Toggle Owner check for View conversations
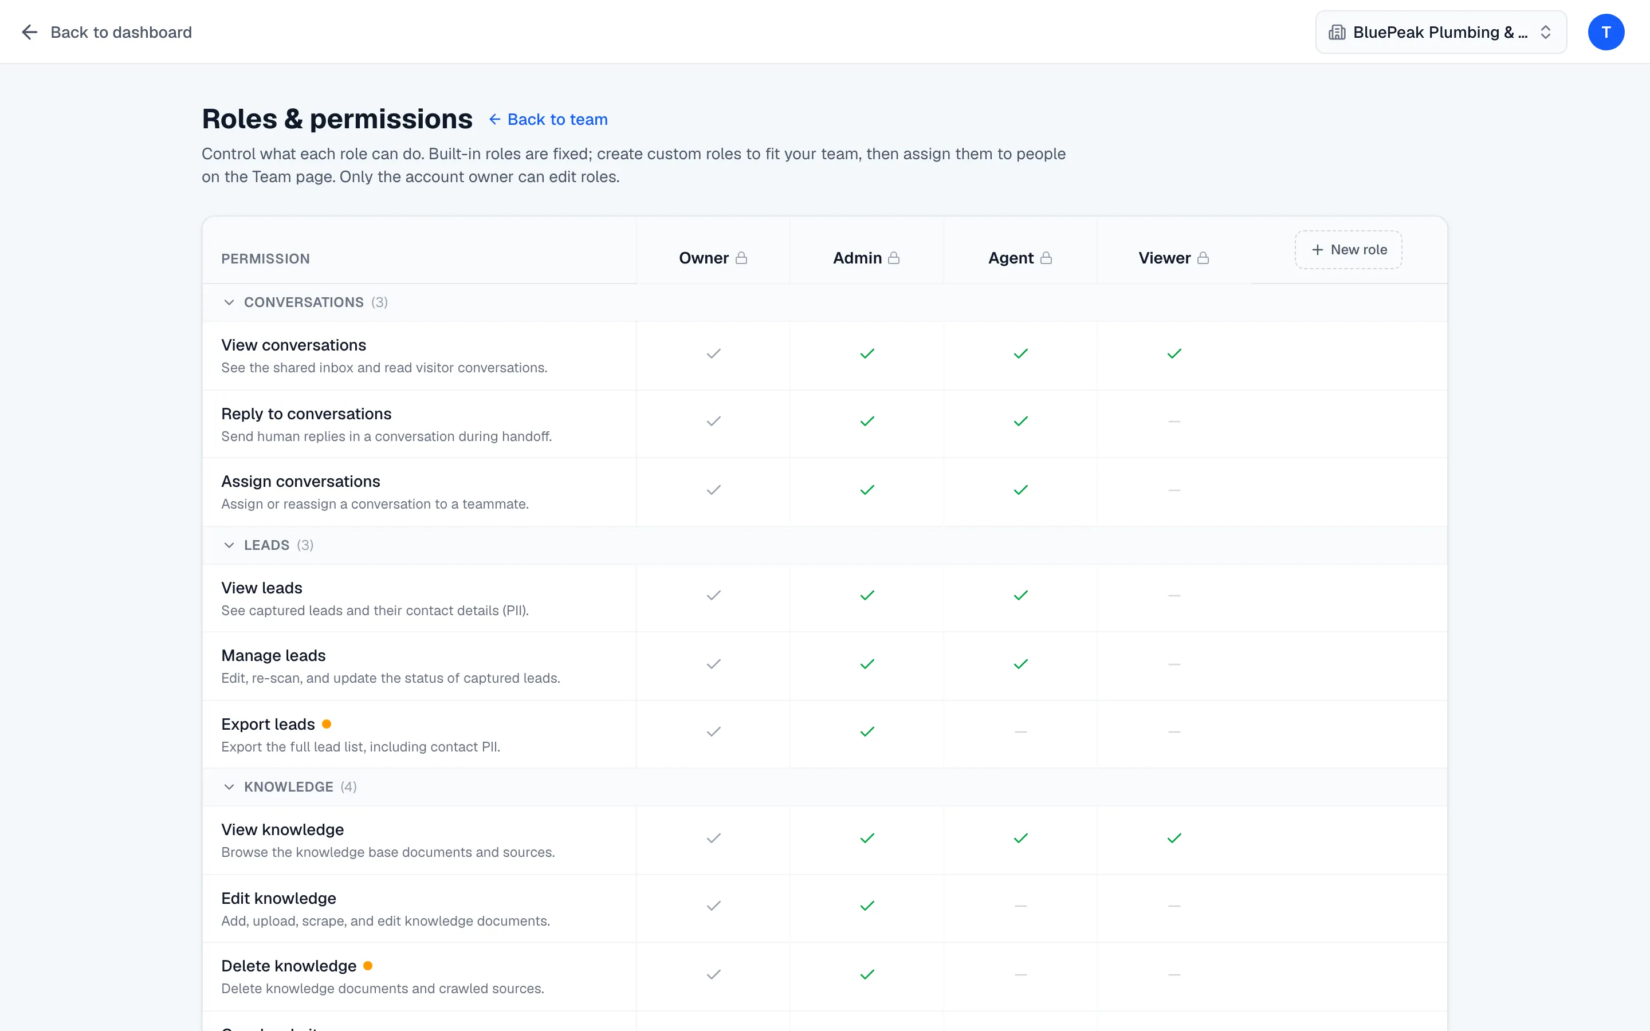 click(x=713, y=353)
